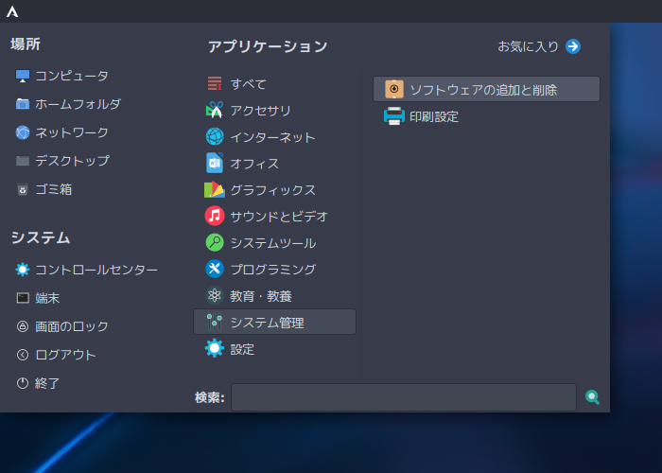Click the 端末 text label
Image resolution: width=662 pixels, height=473 pixels.
[x=47, y=298]
